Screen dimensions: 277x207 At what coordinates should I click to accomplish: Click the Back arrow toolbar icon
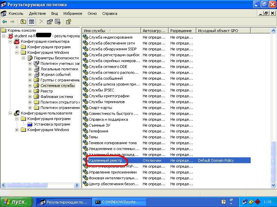click(x=5, y=22)
